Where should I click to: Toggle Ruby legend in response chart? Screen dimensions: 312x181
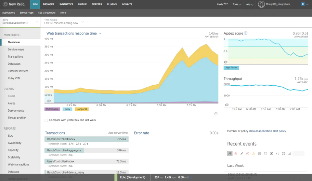[x=68, y=109]
